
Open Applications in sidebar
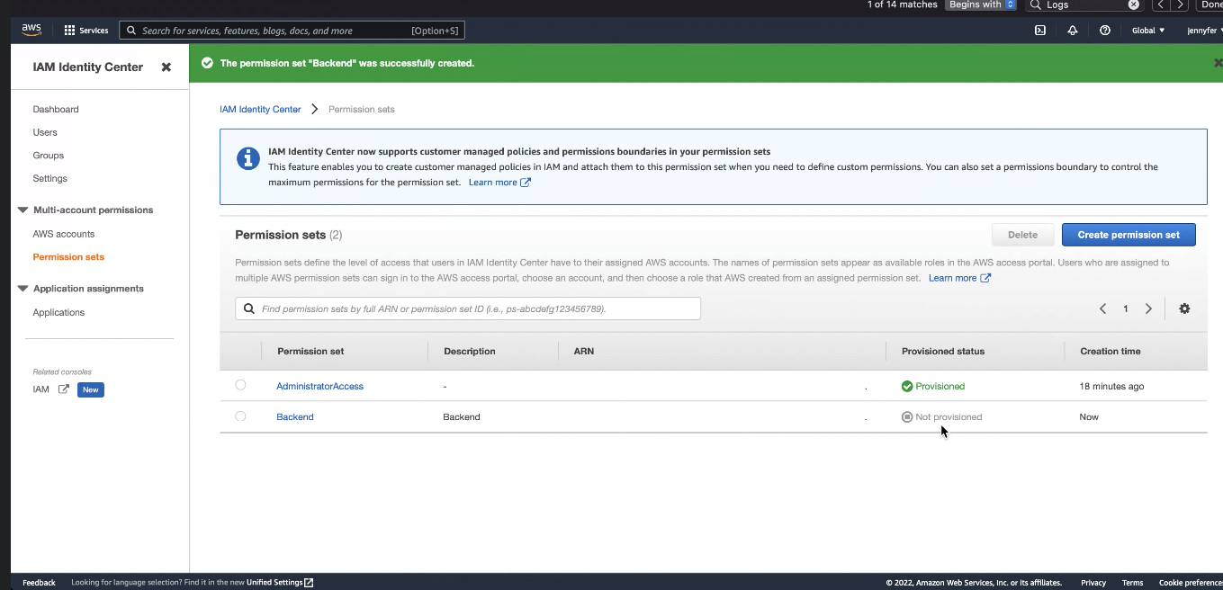(58, 313)
